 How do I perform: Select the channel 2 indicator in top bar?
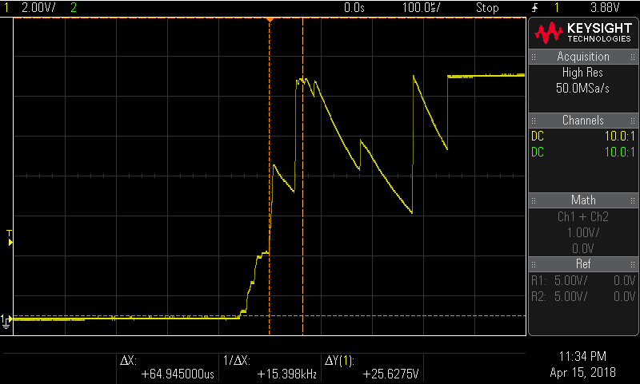pos(74,8)
